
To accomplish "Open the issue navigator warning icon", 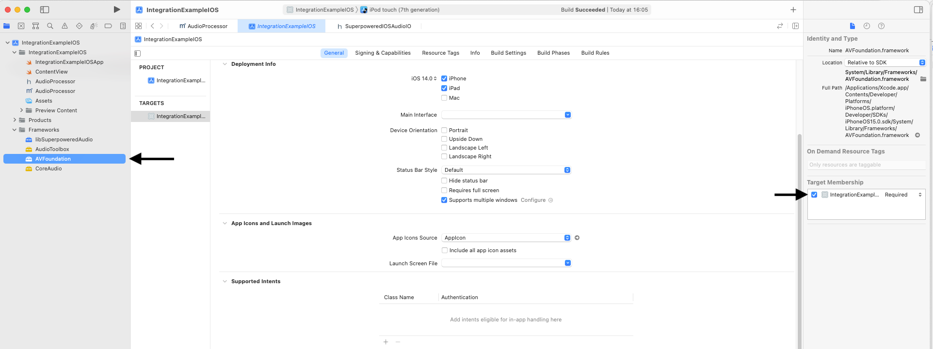I will [x=64, y=26].
